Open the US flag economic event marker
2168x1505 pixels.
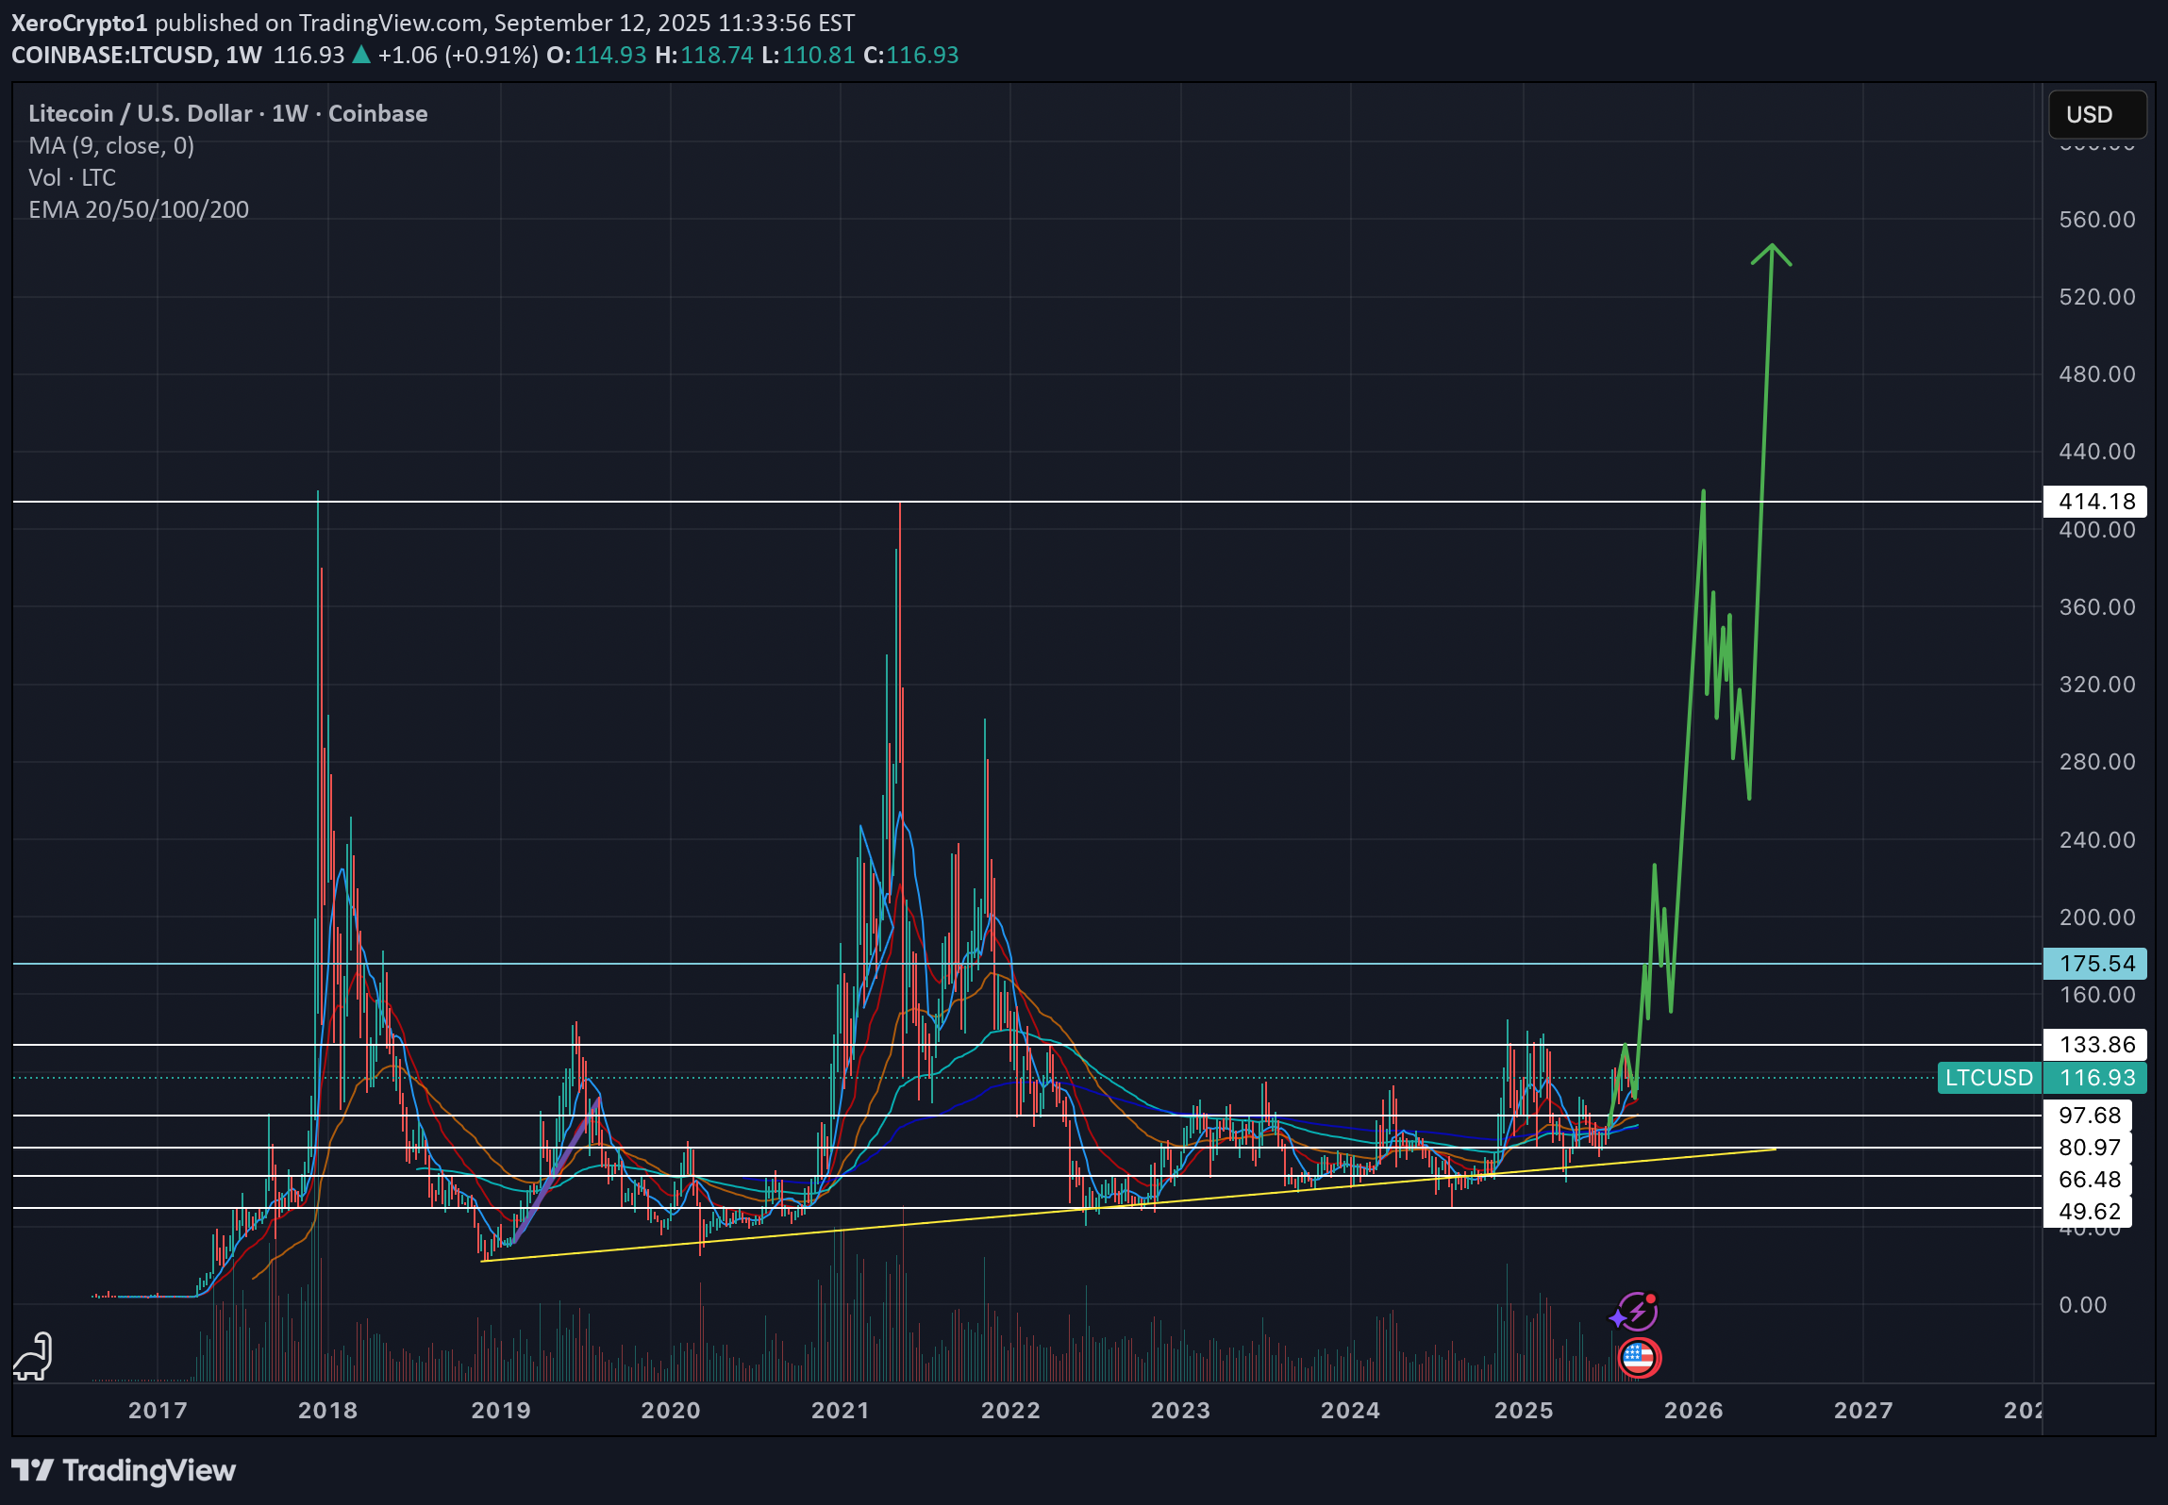point(1640,1358)
